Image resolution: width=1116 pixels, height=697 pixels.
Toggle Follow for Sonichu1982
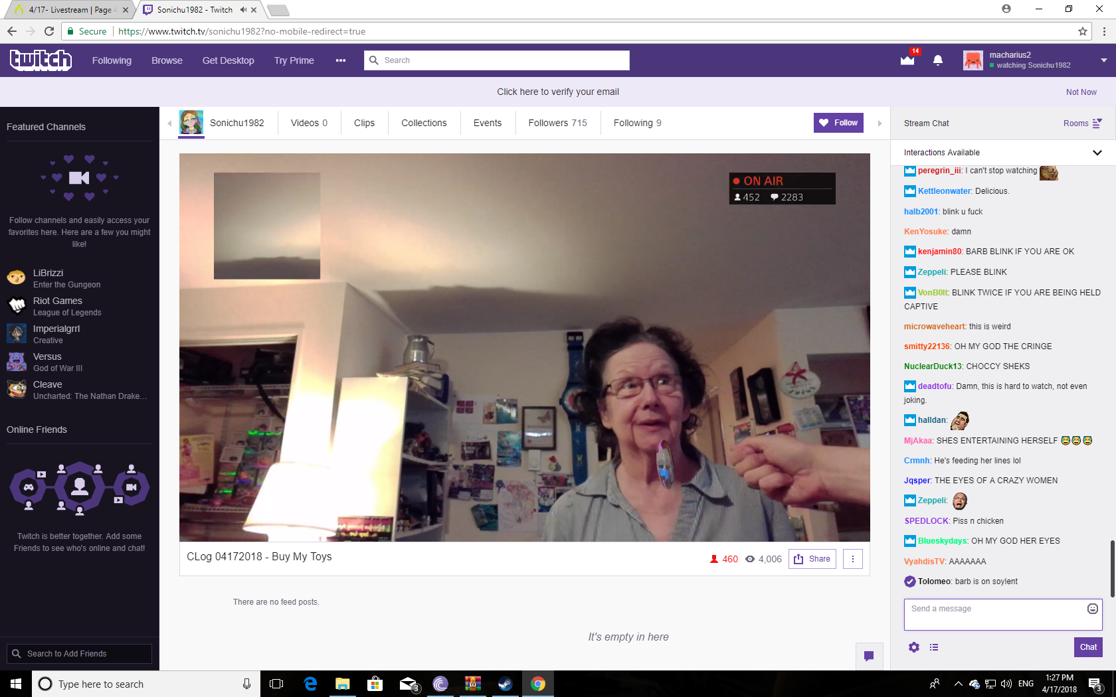point(838,123)
